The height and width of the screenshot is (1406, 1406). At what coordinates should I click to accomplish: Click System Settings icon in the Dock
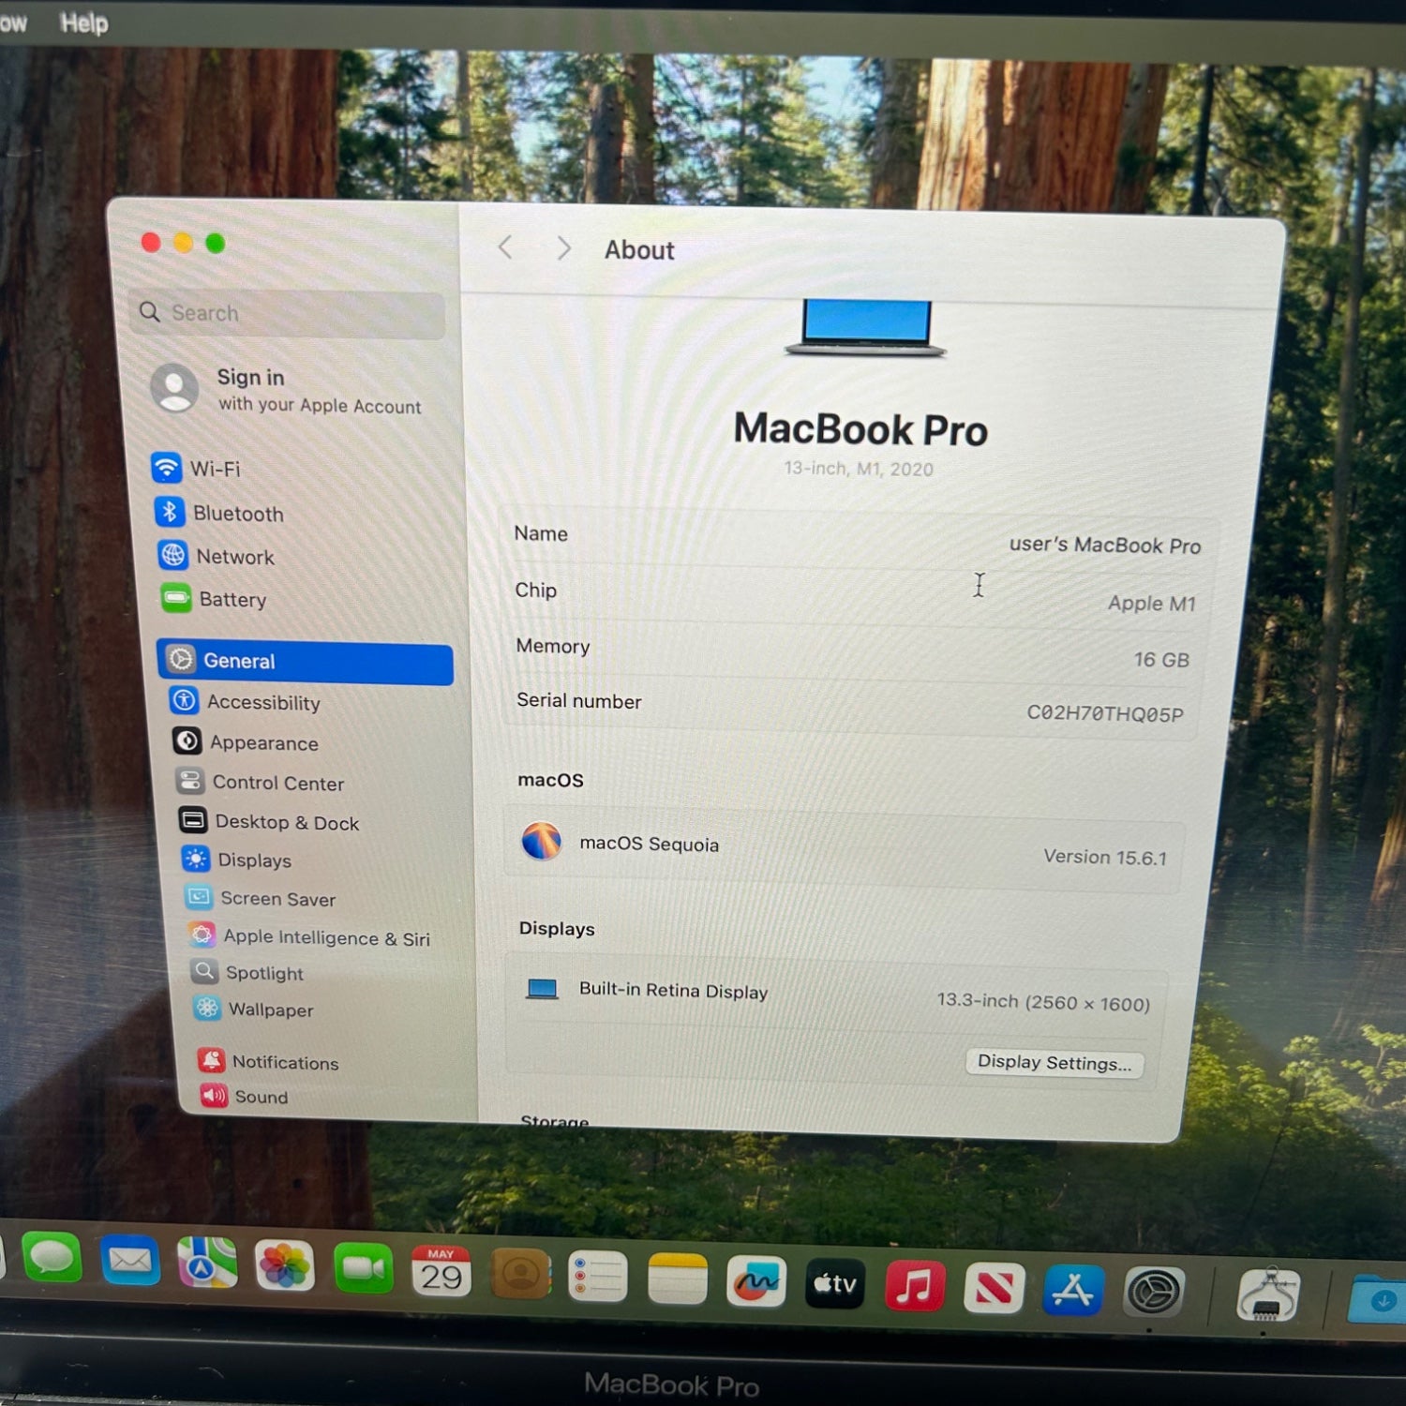coord(1154,1293)
